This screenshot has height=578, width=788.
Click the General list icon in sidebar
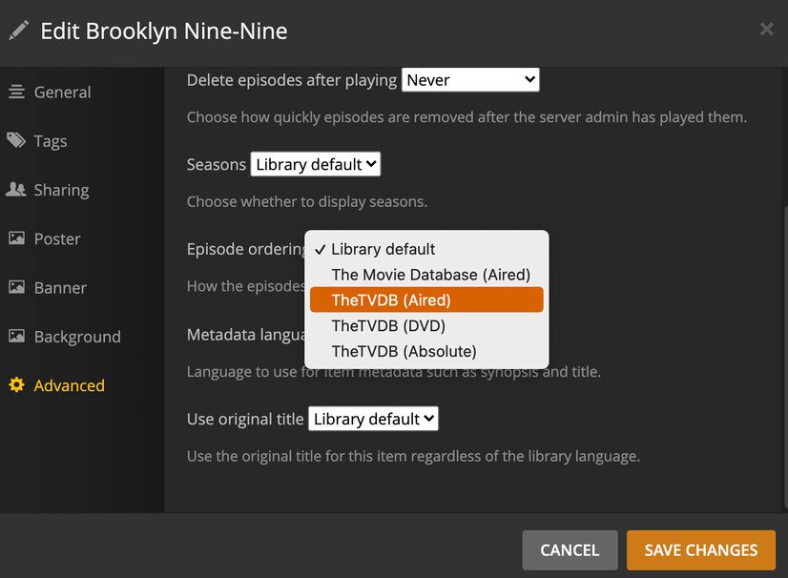point(16,93)
